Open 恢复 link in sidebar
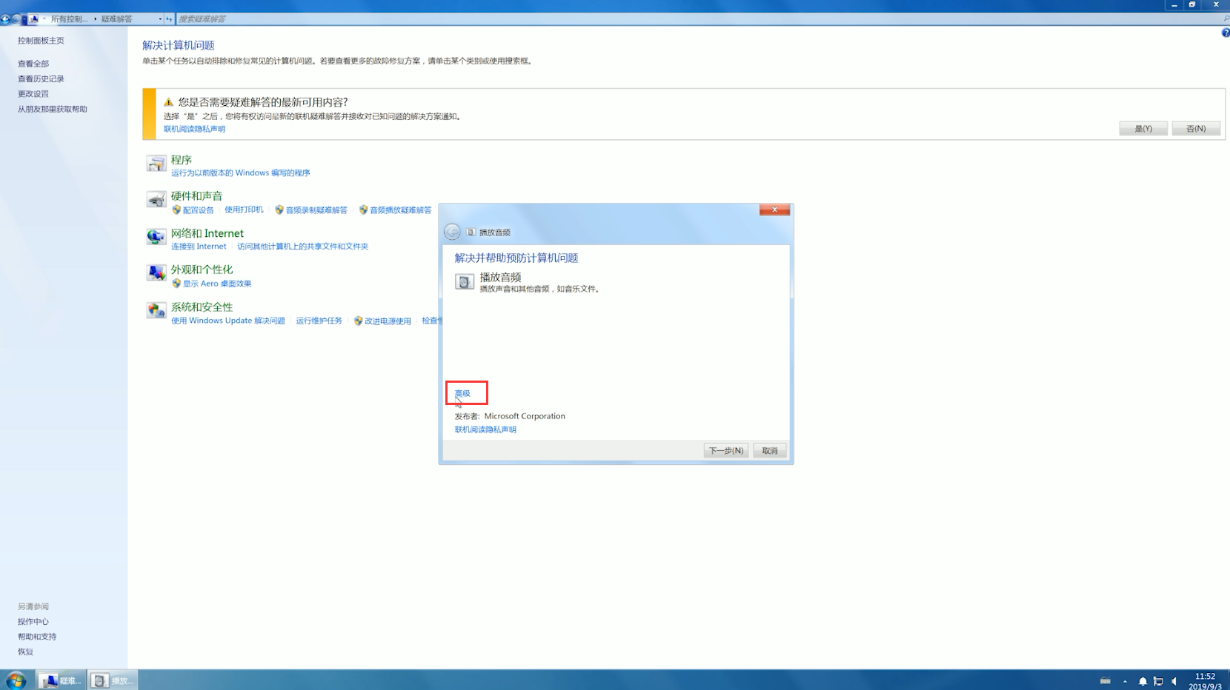The width and height of the screenshot is (1230, 690). coord(25,652)
